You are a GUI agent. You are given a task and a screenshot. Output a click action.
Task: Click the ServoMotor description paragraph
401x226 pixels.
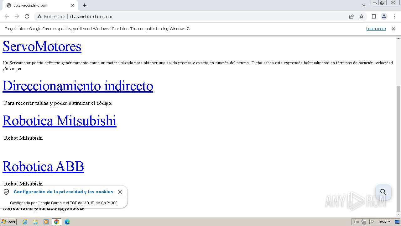tap(198, 66)
